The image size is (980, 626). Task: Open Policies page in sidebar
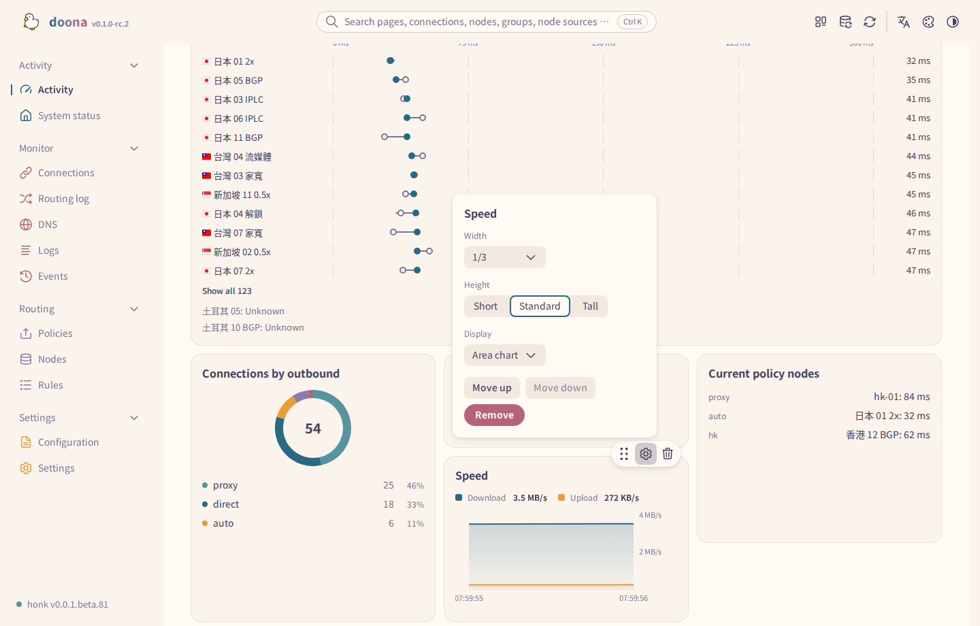point(55,333)
